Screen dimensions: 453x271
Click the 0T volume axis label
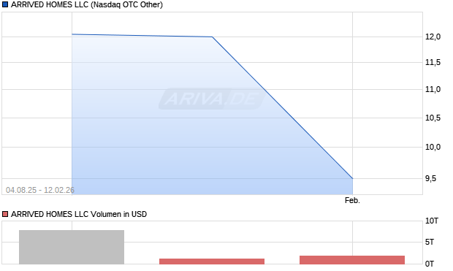[x=430, y=264]
